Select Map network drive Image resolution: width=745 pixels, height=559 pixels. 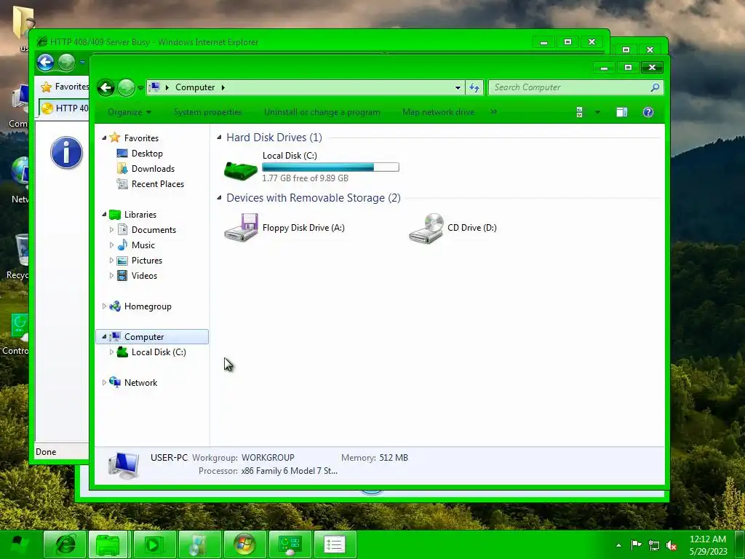438,112
